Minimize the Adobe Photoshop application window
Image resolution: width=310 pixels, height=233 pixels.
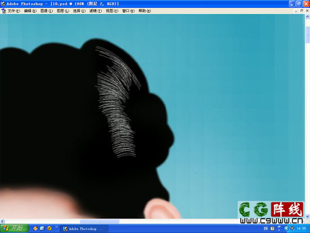(x=292, y=4)
